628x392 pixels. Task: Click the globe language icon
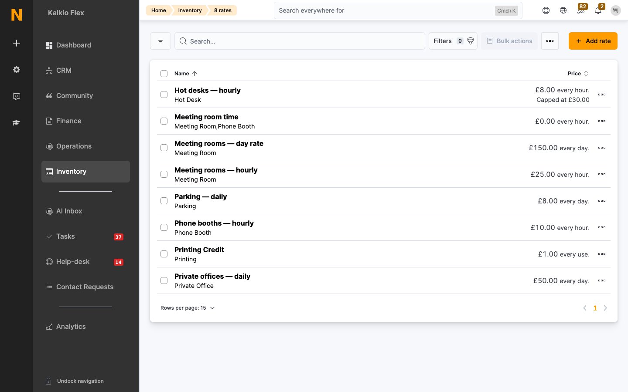(x=563, y=10)
